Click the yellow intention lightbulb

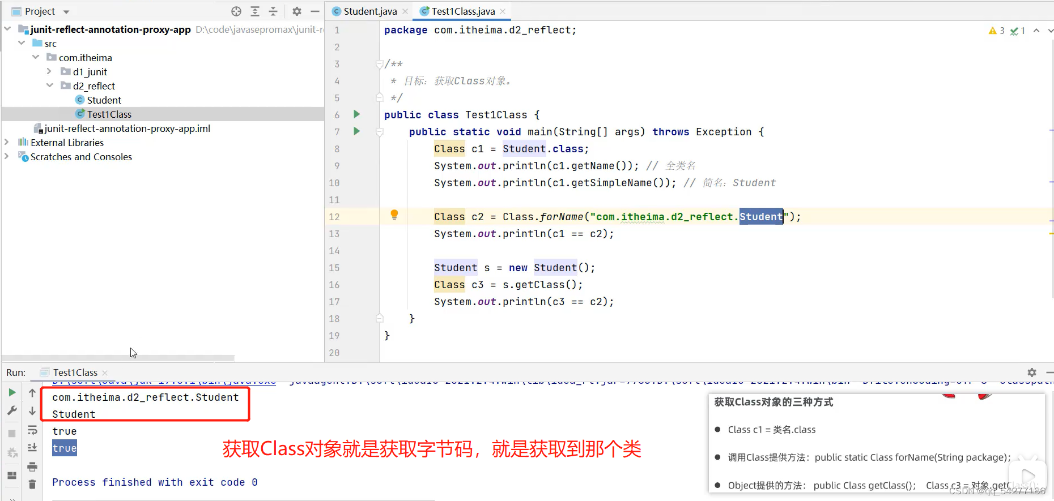(x=394, y=215)
